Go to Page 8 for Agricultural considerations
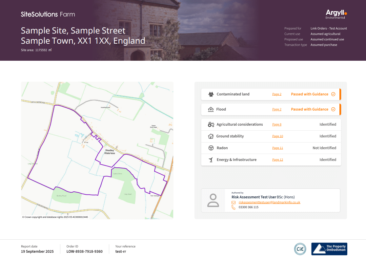Viewport: 366px width, 258px height. (277, 124)
